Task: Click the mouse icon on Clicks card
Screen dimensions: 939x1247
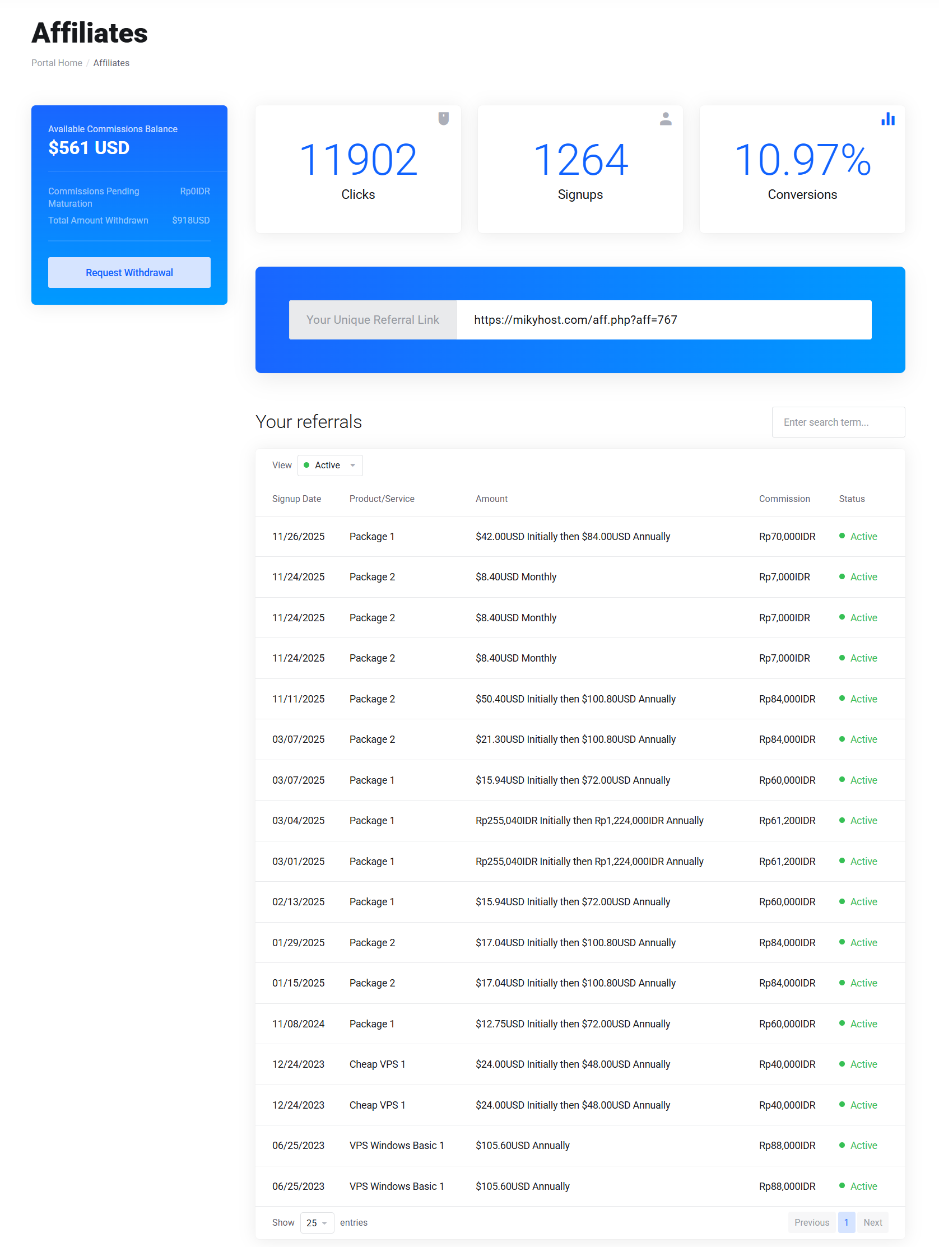Action: tap(443, 119)
